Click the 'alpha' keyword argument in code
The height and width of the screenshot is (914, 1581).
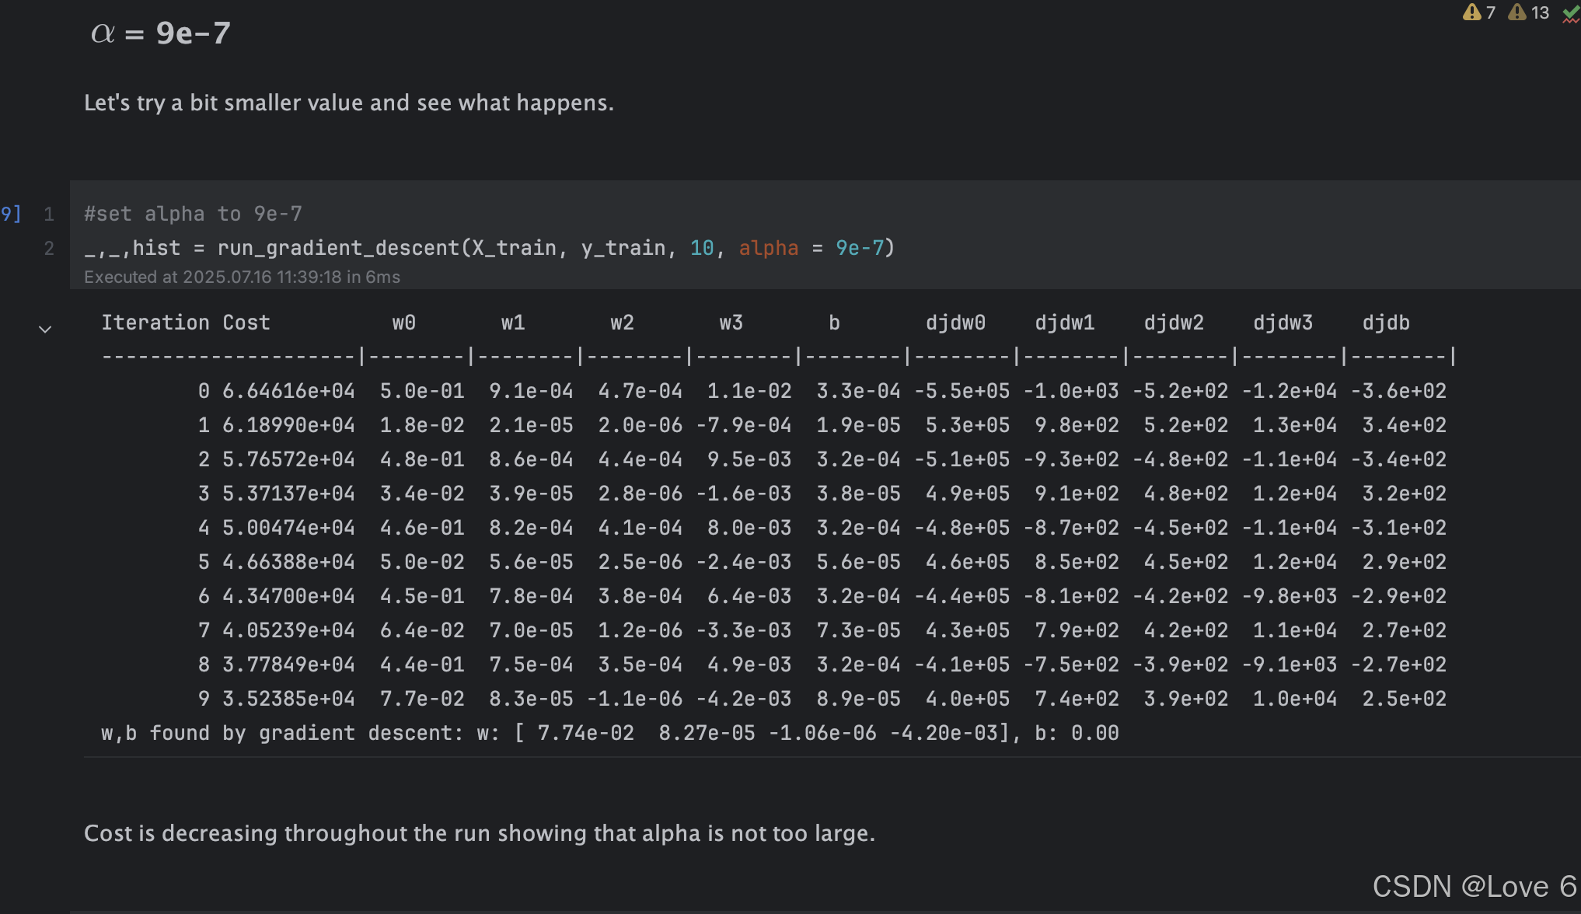768,248
